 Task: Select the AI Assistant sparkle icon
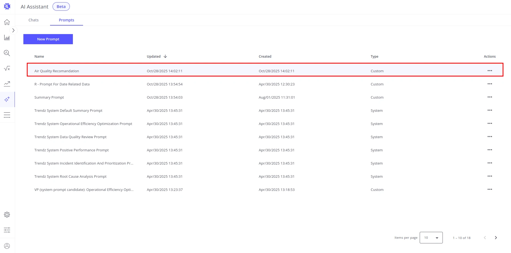[x=7, y=99]
